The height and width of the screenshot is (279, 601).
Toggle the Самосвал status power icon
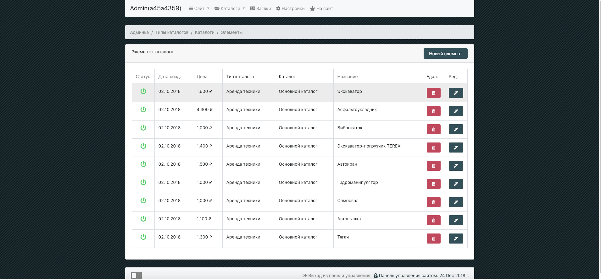coord(143,201)
